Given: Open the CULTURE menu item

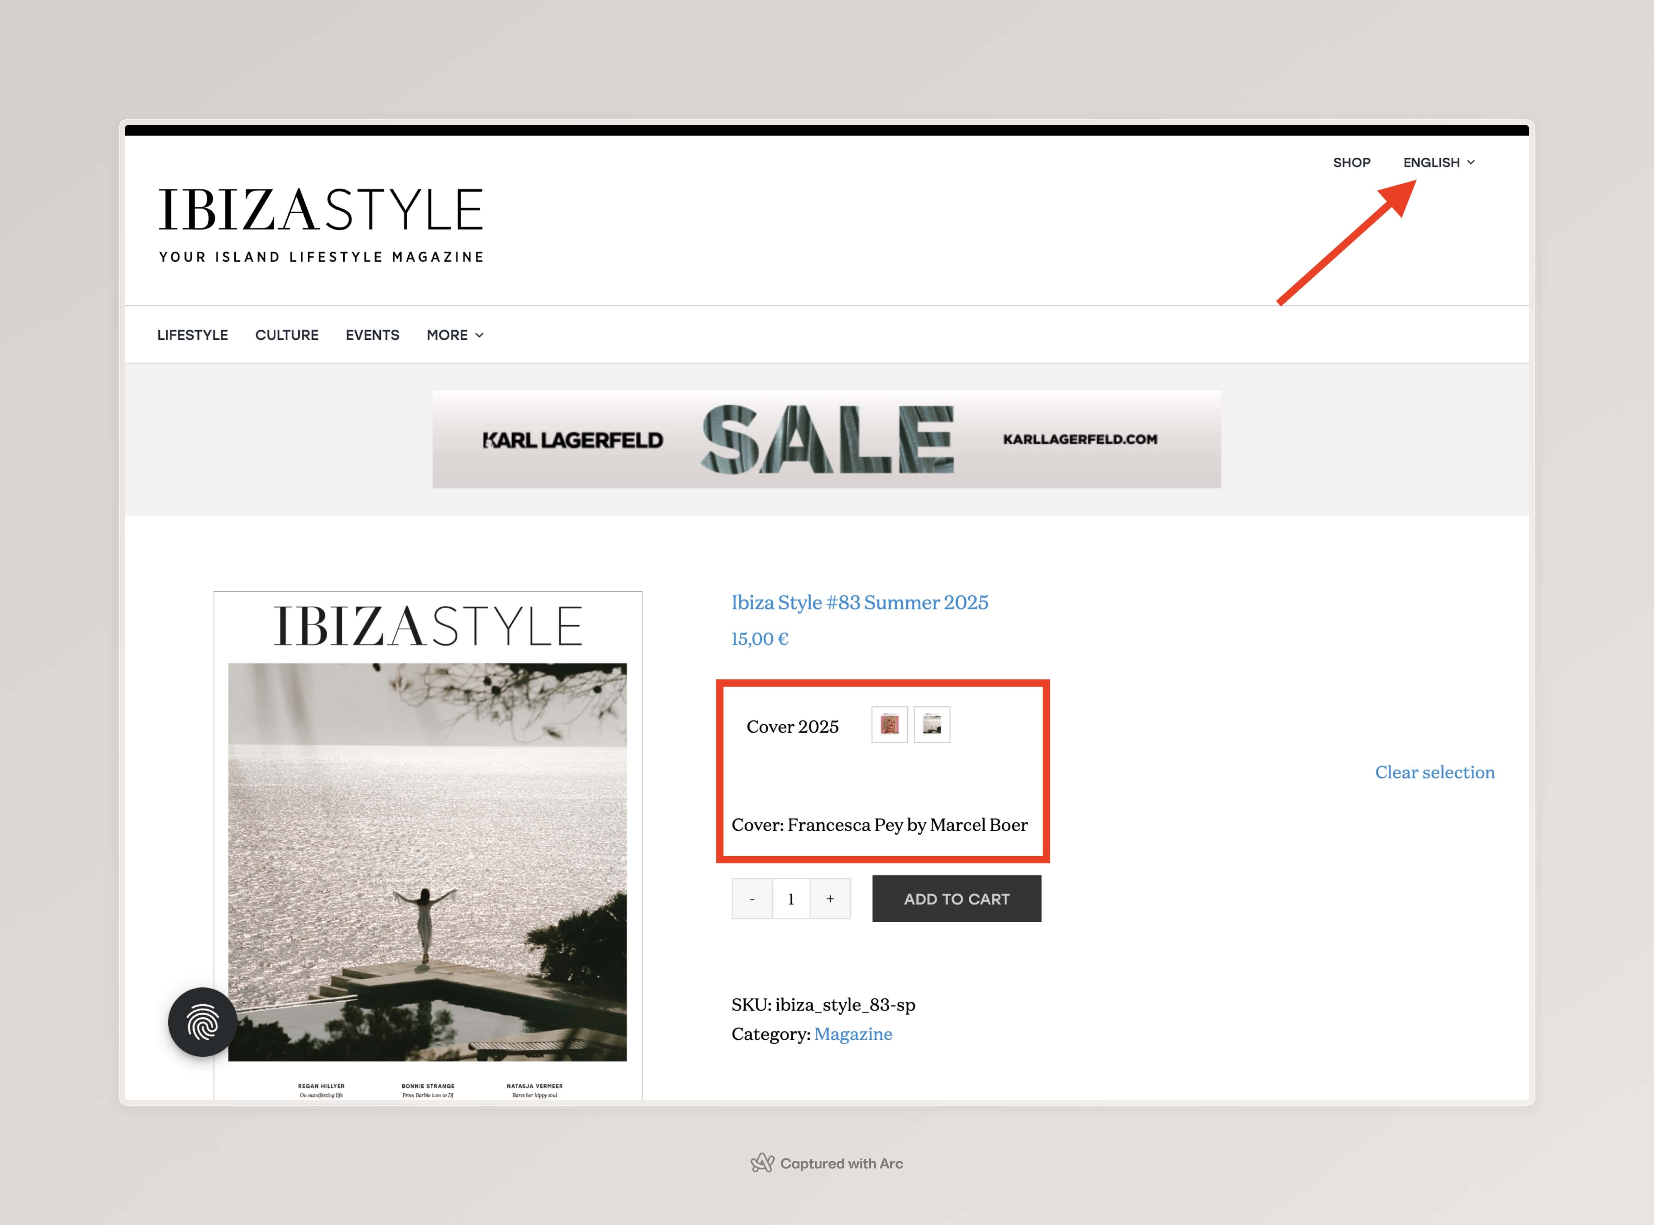Looking at the screenshot, I should tap(287, 335).
